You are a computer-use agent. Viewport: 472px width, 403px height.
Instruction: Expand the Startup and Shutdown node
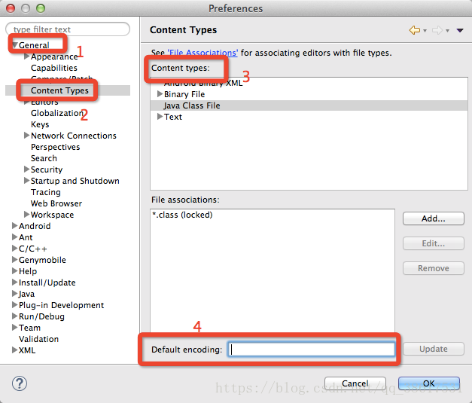coord(27,181)
